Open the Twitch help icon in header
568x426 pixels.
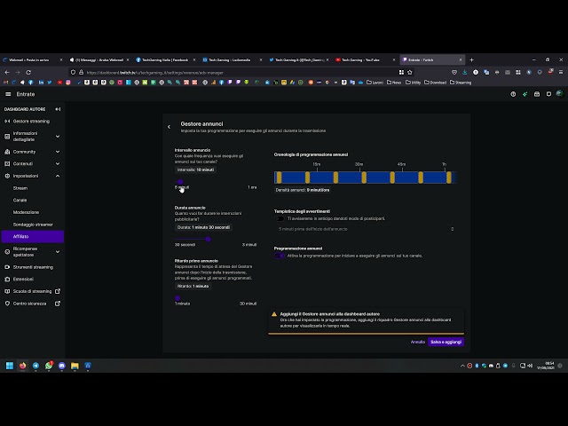pyautogui.click(x=513, y=94)
